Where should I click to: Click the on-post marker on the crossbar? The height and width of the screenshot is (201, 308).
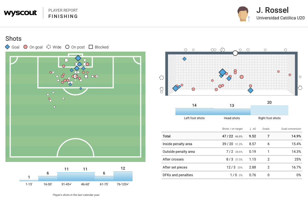235,53
